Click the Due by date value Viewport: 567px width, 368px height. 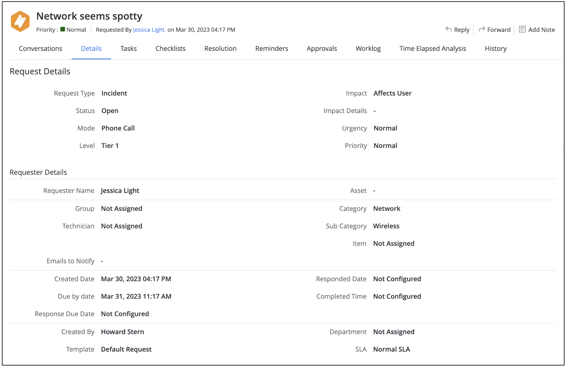click(x=136, y=296)
